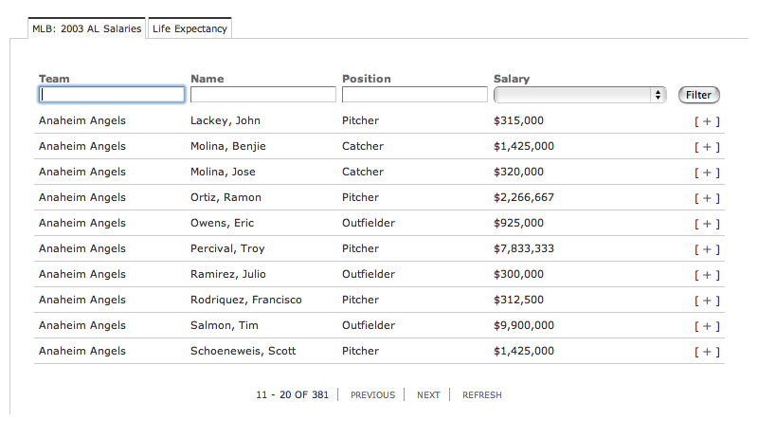Expand the Percival, Troy row with [+]
This screenshot has height=438, width=758.
click(707, 249)
